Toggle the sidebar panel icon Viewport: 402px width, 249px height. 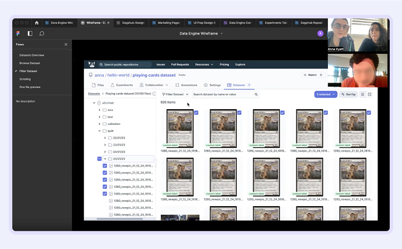pos(30,33)
